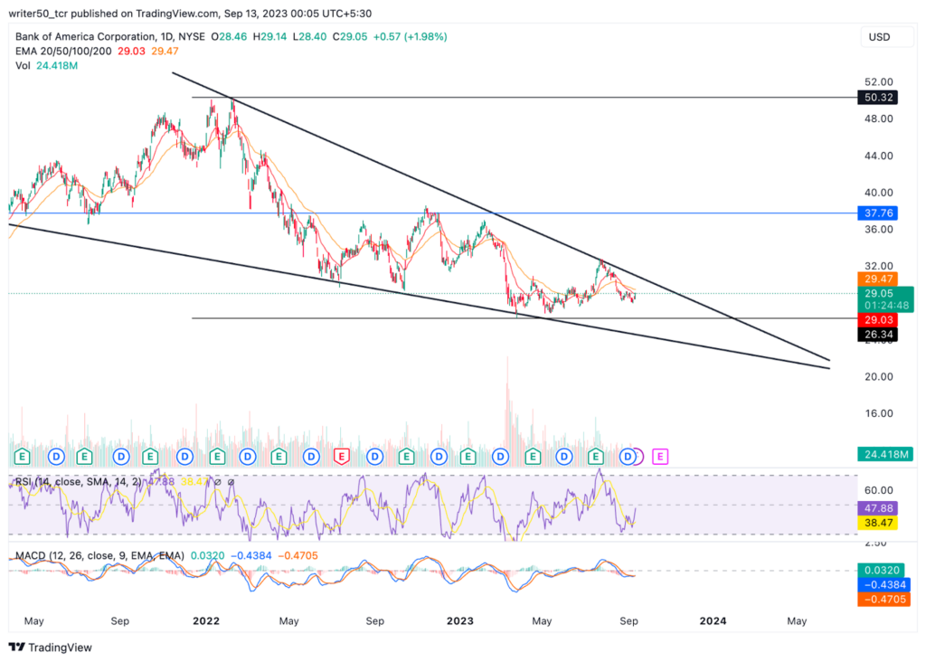Screen dimensions: 926x662
Task: Select the January 2022 earnings E marker
Action: (217, 457)
